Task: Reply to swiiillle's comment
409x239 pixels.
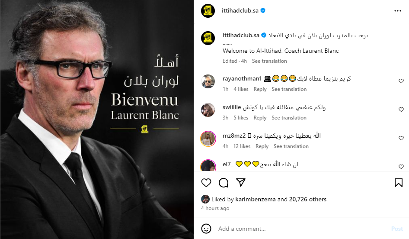Action: 260,118
